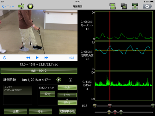Open the 比較 comparison view
Screen dimensions: 155x116
pyautogui.click(x=15, y=111)
